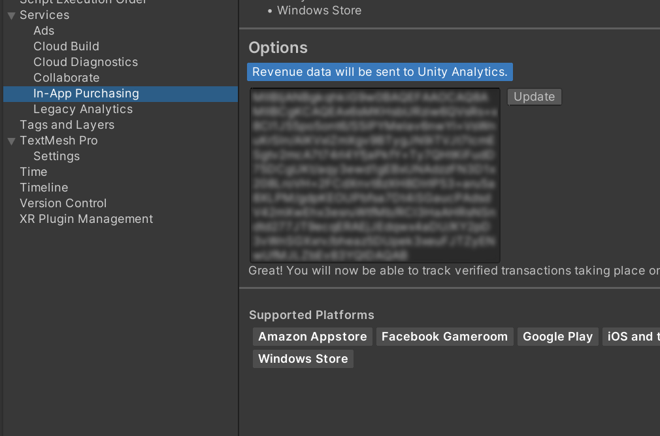Open Cloud Diagnostics settings

tap(86, 62)
